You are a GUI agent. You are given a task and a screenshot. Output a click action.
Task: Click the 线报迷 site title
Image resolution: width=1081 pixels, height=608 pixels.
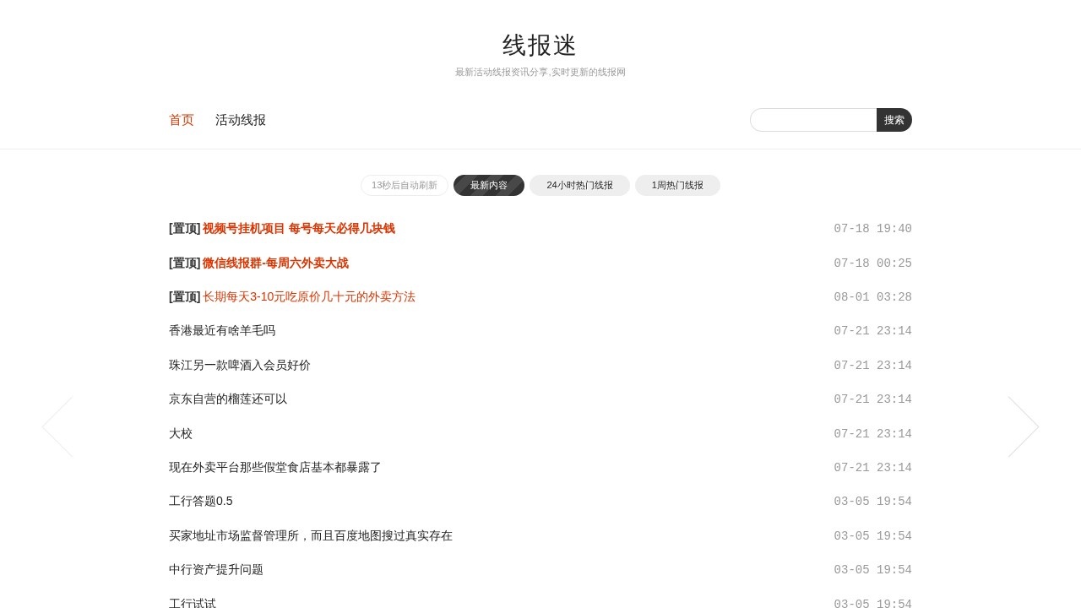coord(540,46)
